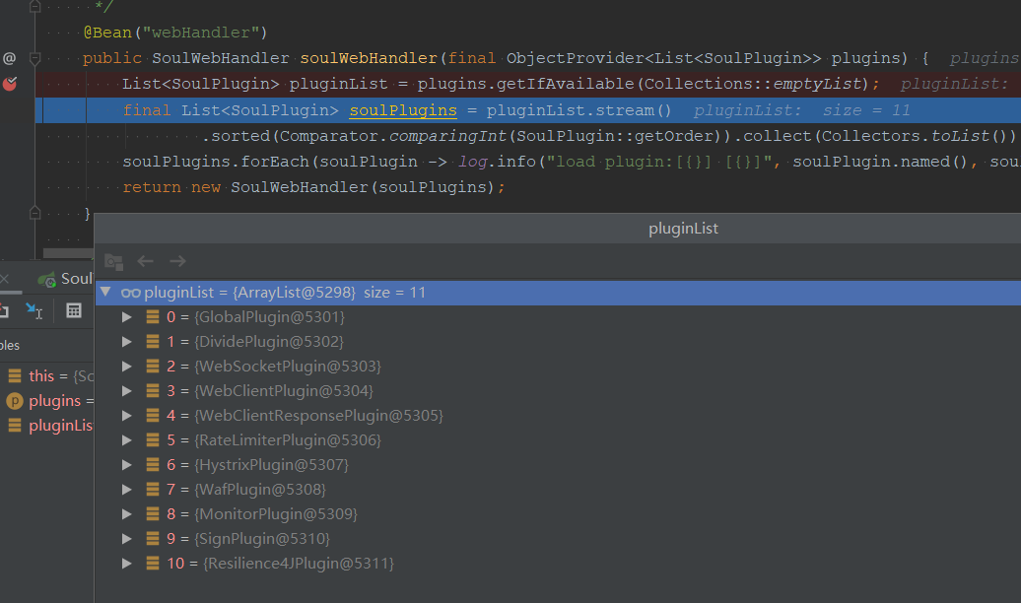Click the Evaluate Expression calculator icon

coord(74,310)
